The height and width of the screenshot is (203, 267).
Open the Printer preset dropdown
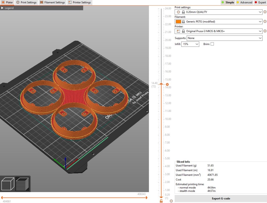pyautogui.click(x=219, y=31)
